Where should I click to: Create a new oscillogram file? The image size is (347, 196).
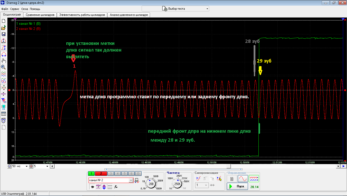4,21
